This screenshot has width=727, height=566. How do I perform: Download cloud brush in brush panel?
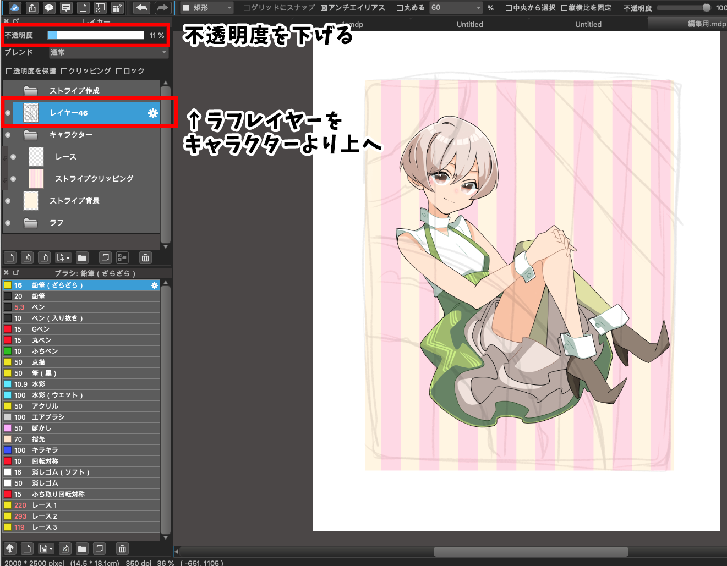(10, 548)
